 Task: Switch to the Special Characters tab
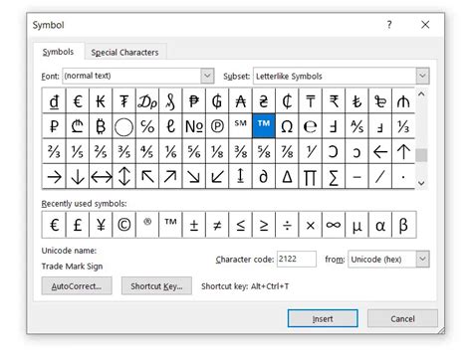point(124,52)
